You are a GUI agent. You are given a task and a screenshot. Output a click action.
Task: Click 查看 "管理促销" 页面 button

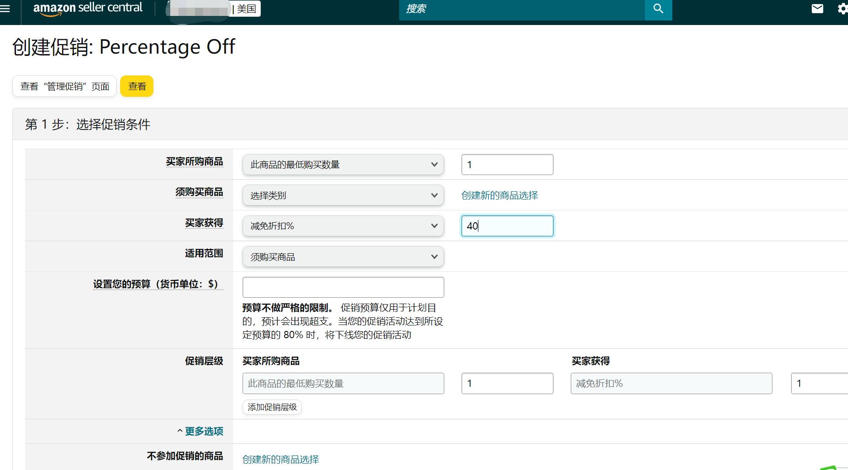pyautogui.click(x=64, y=86)
